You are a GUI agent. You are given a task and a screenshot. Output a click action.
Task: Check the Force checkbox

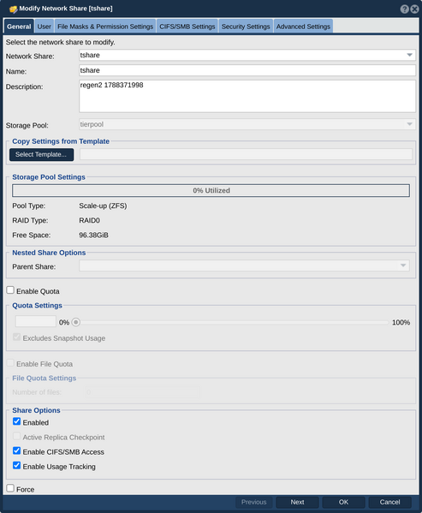(10, 488)
